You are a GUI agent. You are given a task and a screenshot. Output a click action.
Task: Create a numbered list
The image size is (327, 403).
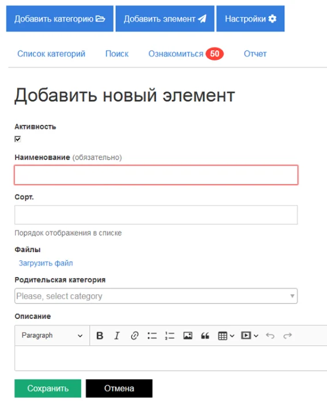(x=170, y=336)
